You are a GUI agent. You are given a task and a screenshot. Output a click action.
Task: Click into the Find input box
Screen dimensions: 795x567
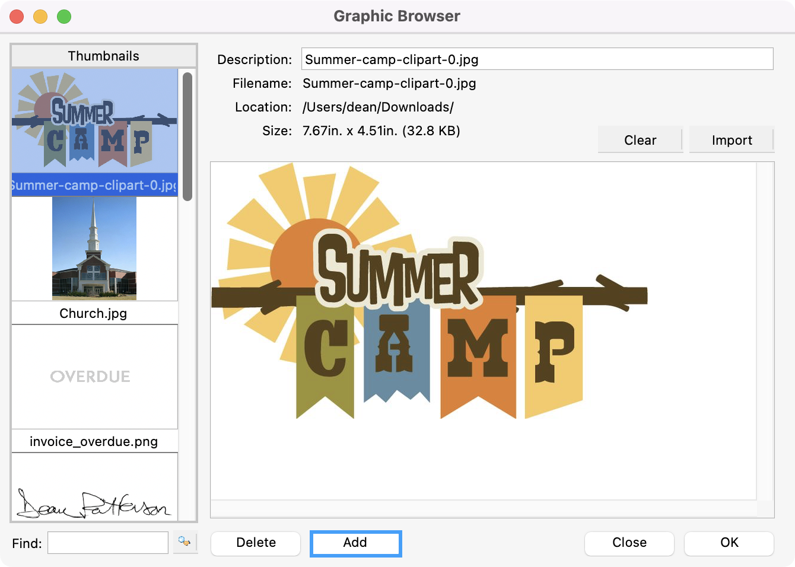coord(108,543)
